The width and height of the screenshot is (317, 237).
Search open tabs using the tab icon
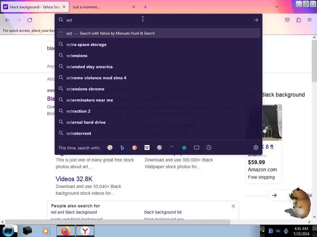point(197,148)
